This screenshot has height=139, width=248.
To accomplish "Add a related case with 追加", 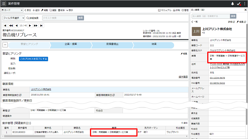I will pos(184,123).
